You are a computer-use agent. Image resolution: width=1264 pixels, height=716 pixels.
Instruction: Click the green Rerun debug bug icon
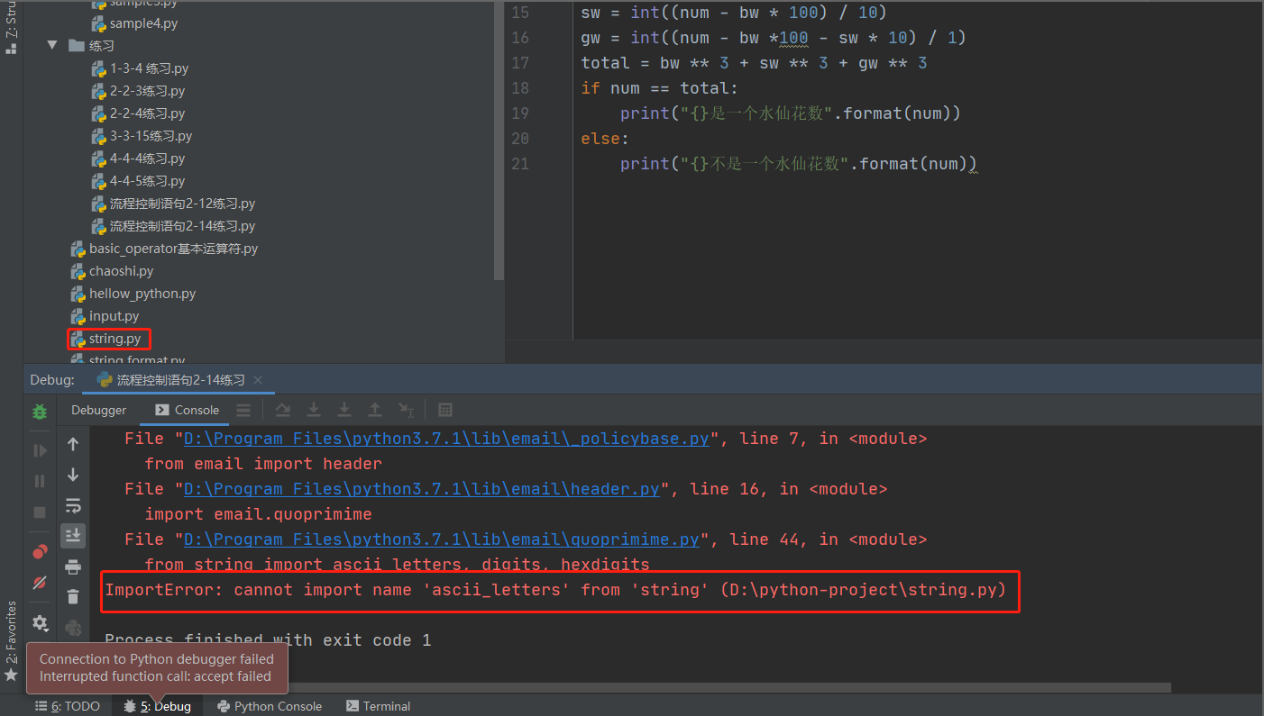point(40,411)
